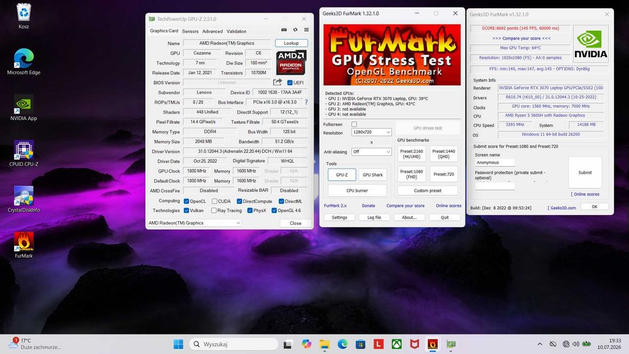Toggle the Vulkan checkbox
The height and width of the screenshot is (354, 629).
coord(186,211)
